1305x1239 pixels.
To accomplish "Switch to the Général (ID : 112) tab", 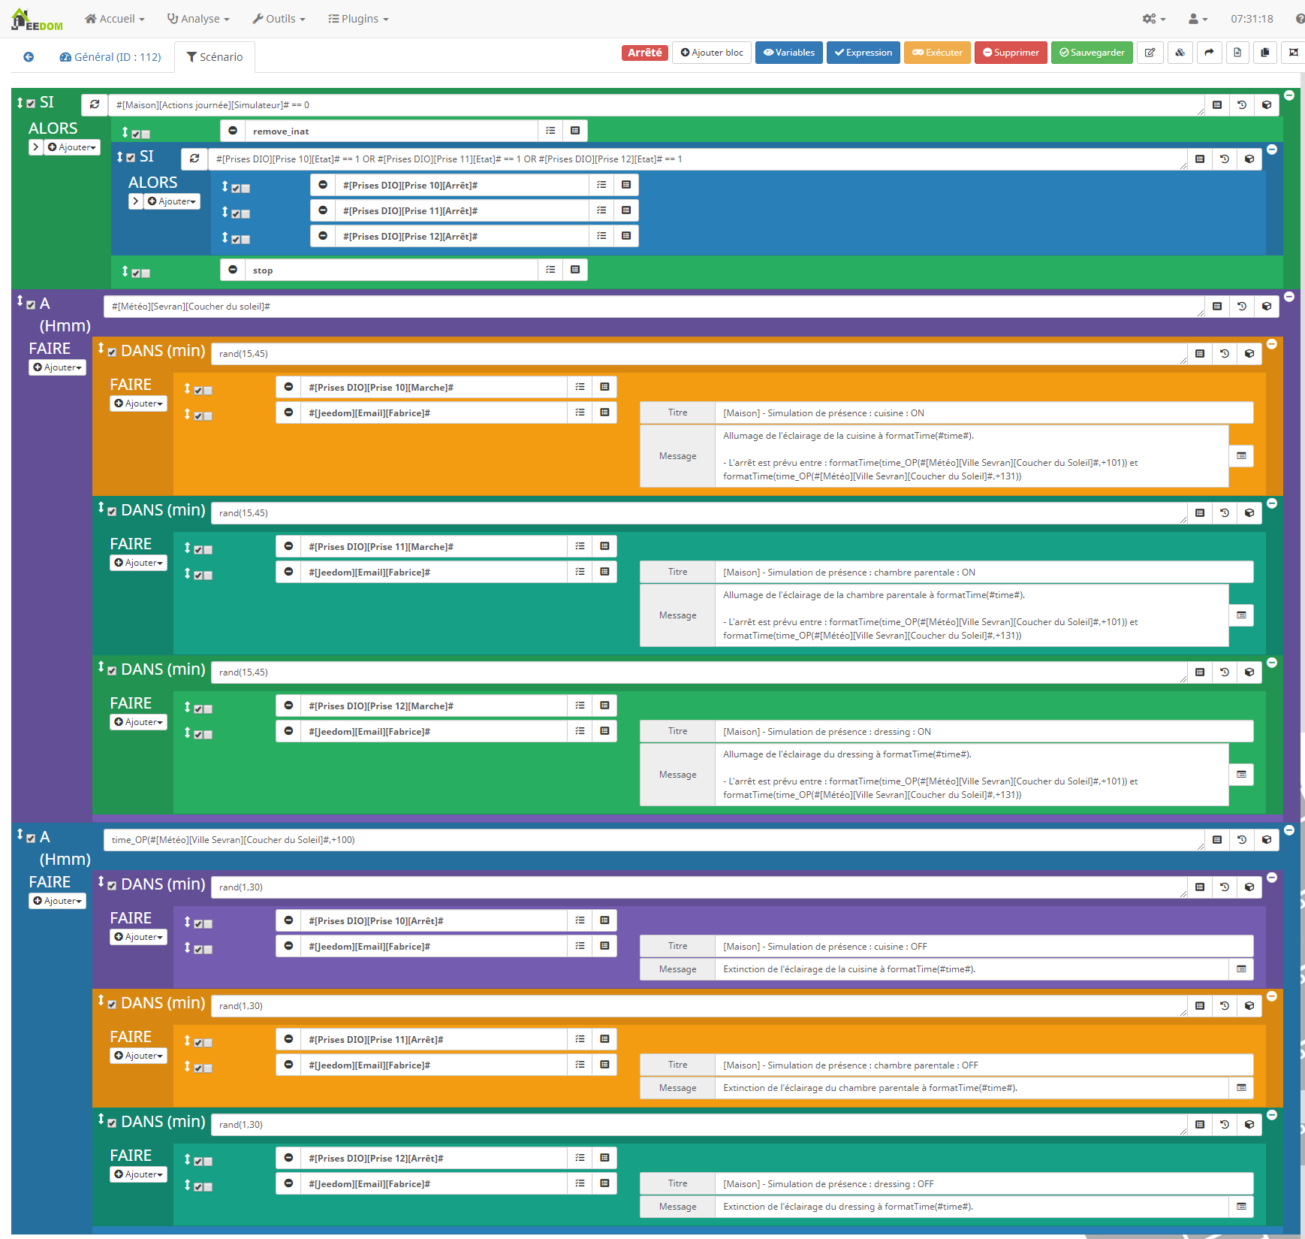I will [x=110, y=57].
